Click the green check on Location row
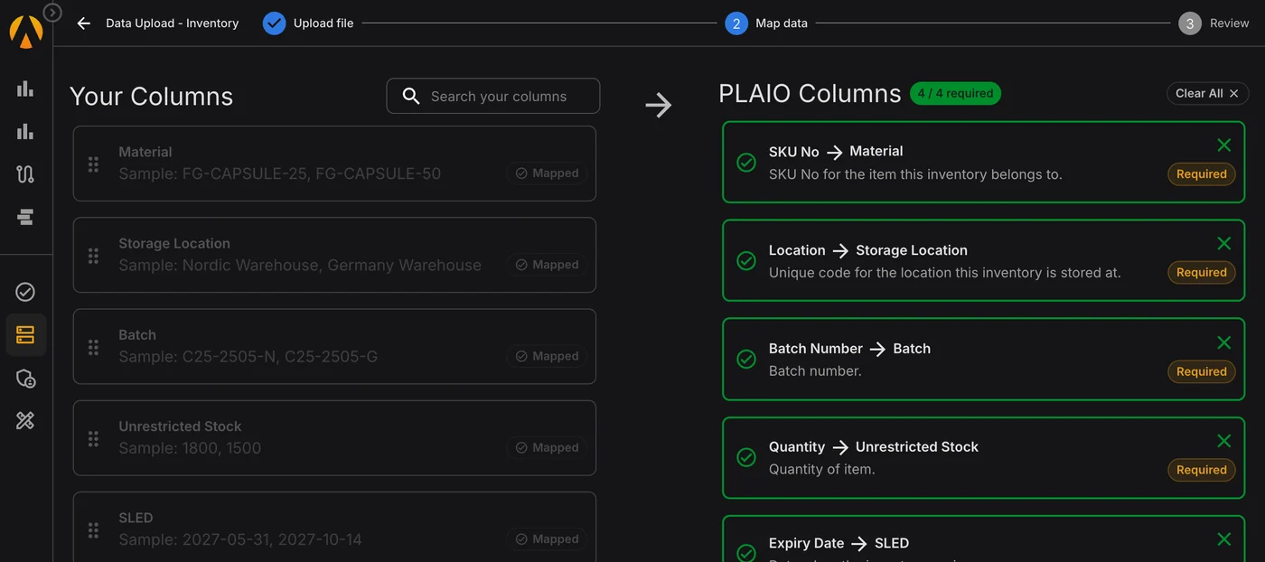 point(746,260)
